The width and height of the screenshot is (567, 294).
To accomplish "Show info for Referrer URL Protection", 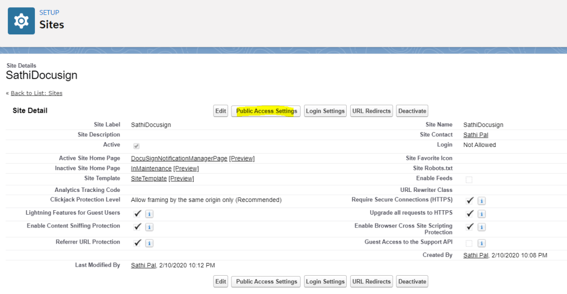I will pyautogui.click(x=149, y=243).
